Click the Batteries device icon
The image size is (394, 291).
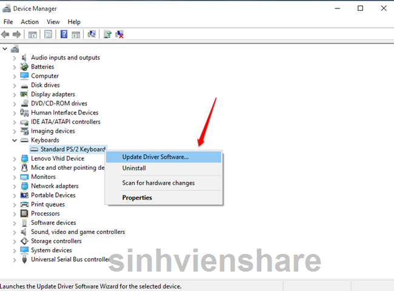tap(24, 67)
